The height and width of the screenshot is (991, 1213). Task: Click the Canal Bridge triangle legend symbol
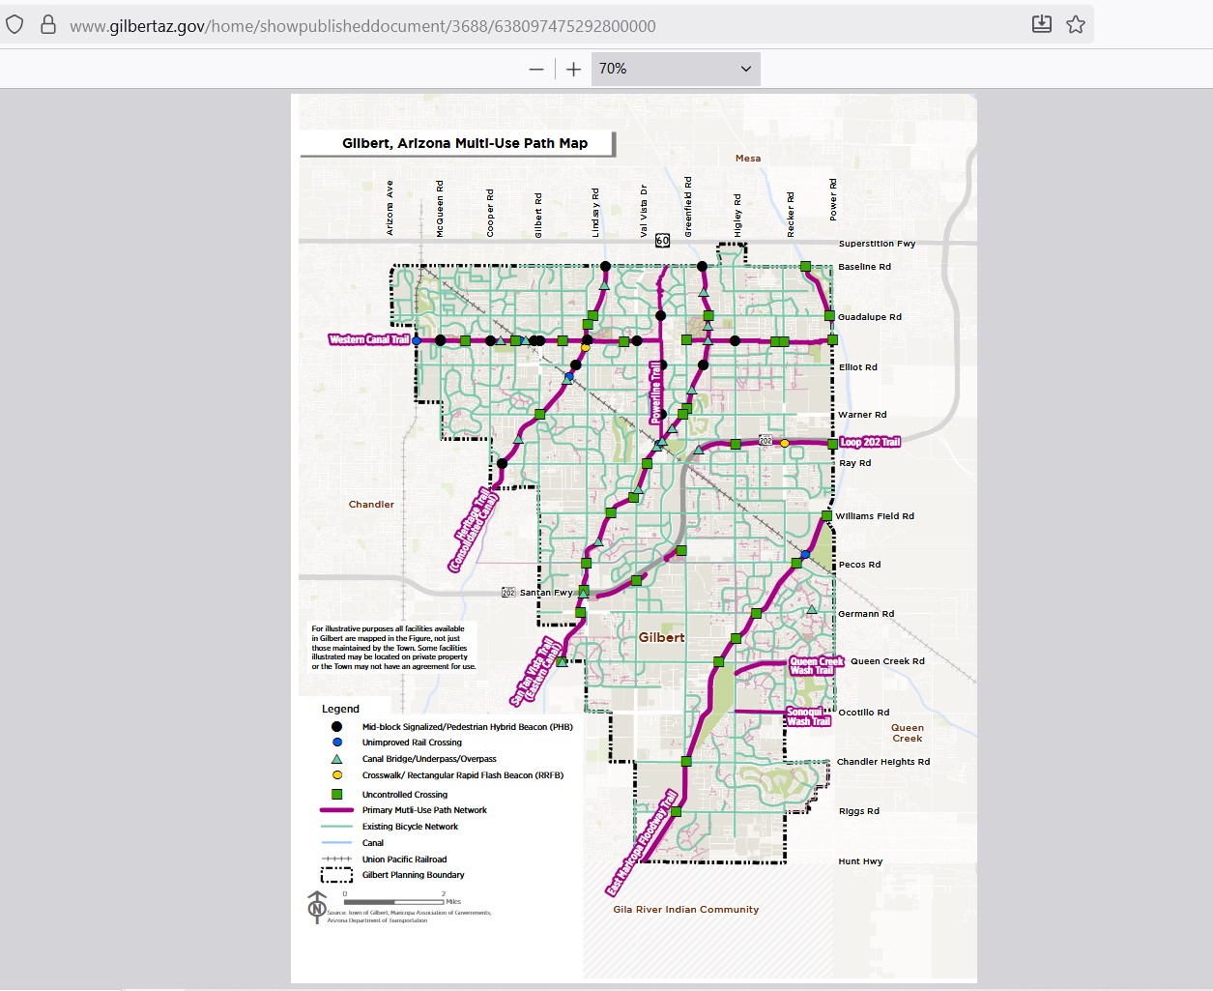337,759
